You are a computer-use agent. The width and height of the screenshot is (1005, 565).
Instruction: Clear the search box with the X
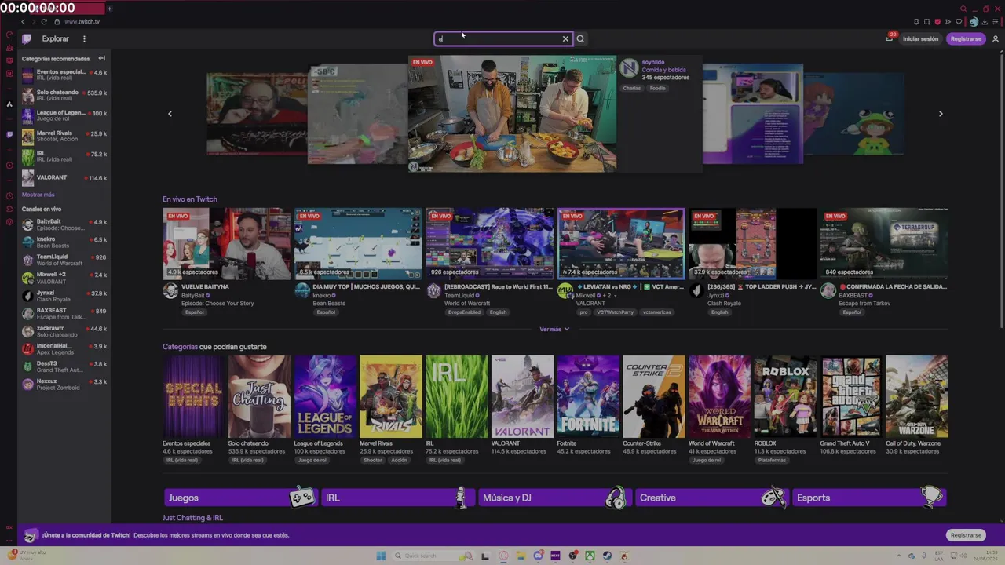565,38
